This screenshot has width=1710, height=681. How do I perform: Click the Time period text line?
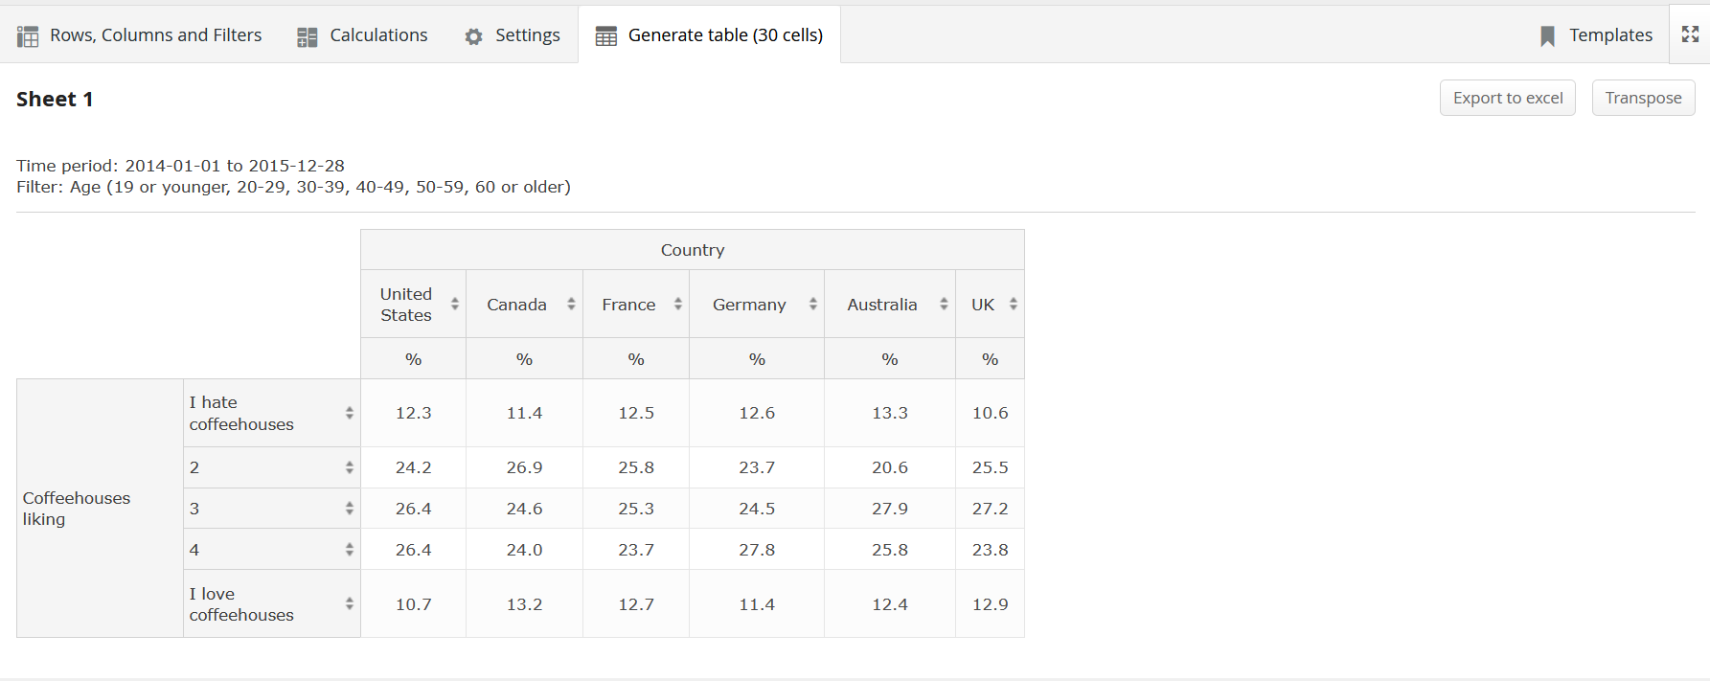point(180,166)
